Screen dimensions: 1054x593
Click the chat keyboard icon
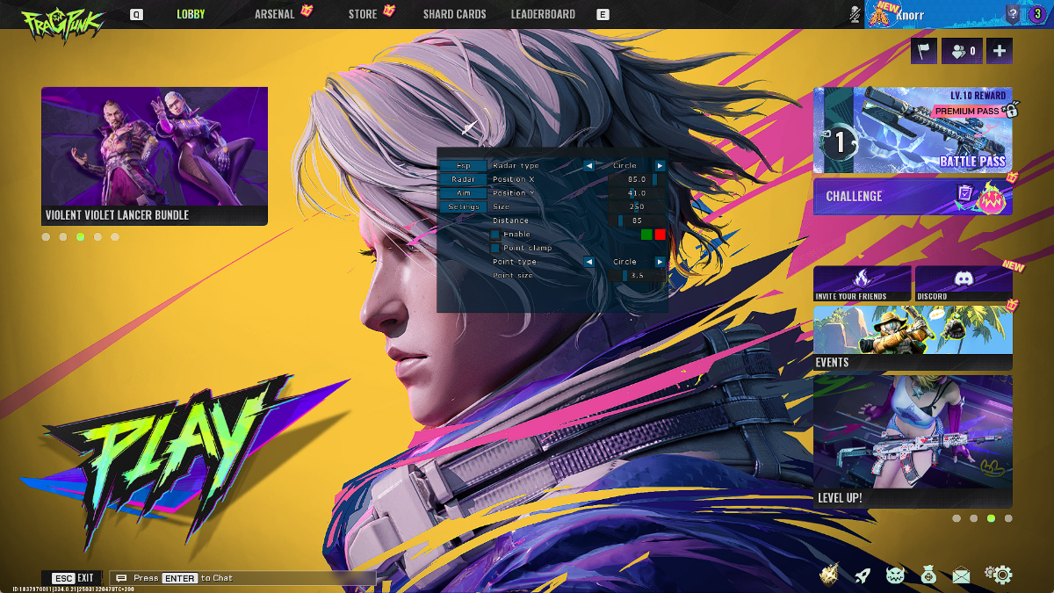pyautogui.click(x=122, y=578)
